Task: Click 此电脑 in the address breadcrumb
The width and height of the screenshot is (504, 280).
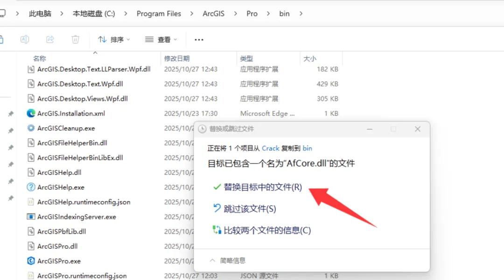Action: click(x=40, y=14)
